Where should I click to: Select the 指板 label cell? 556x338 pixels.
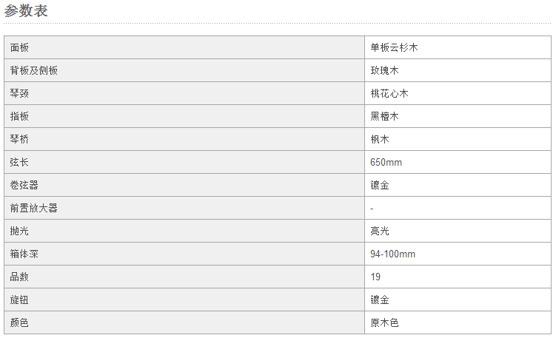point(184,116)
